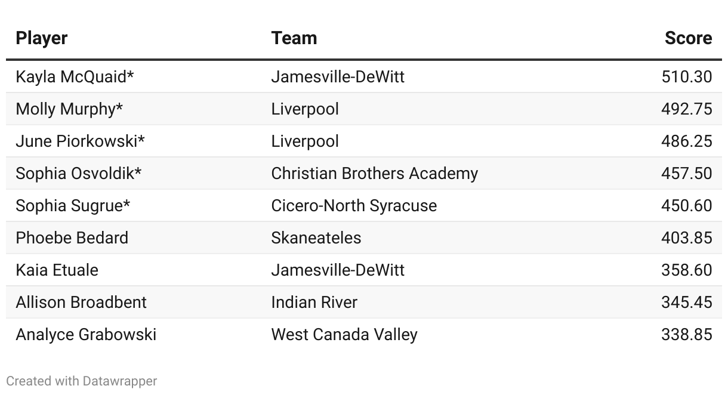Open the Created with Datawrapper link
This screenshot has width=728, height=395.
[82, 381]
